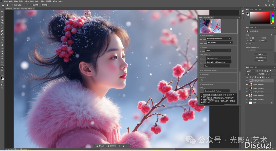Click the toolbar foreground color swatch
Viewport: 276px width, 151px height.
point(2,78)
